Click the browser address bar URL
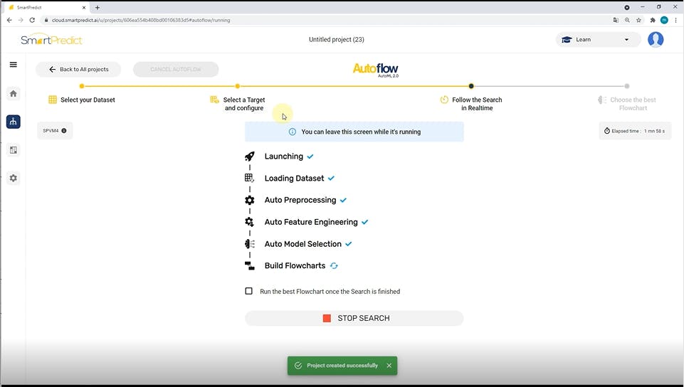This screenshot has width=684, height=387. tap(141, 20)
